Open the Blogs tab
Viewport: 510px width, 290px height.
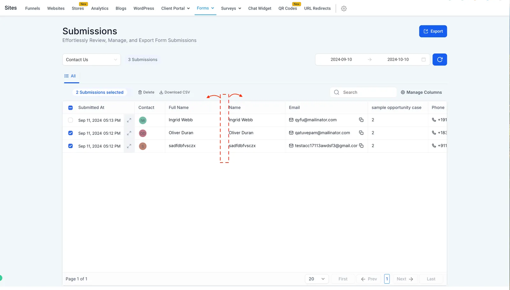tap(121, 8)
